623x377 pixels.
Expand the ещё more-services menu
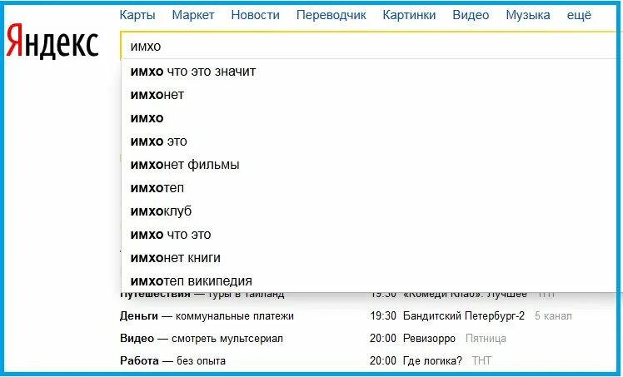pos(580,15)
